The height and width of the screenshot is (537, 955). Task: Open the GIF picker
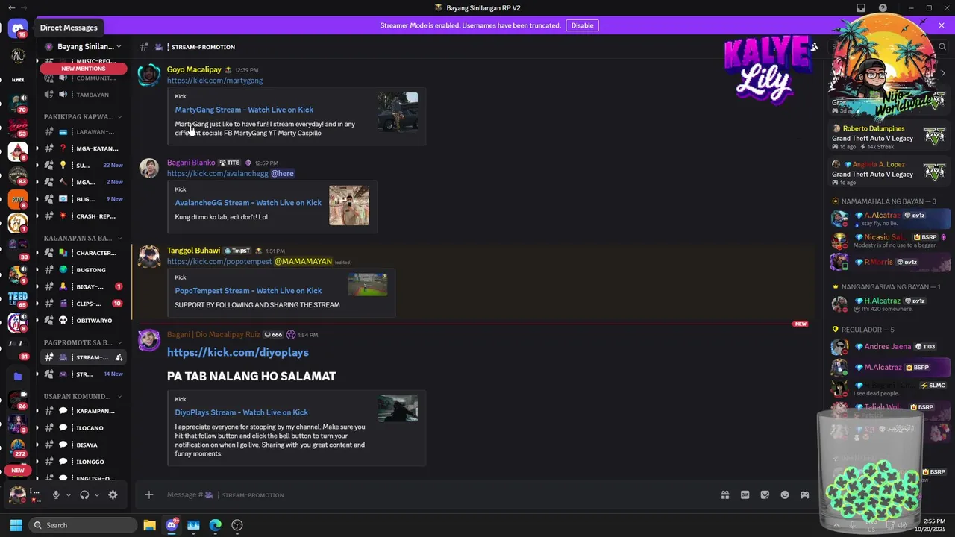pos(745,494)
